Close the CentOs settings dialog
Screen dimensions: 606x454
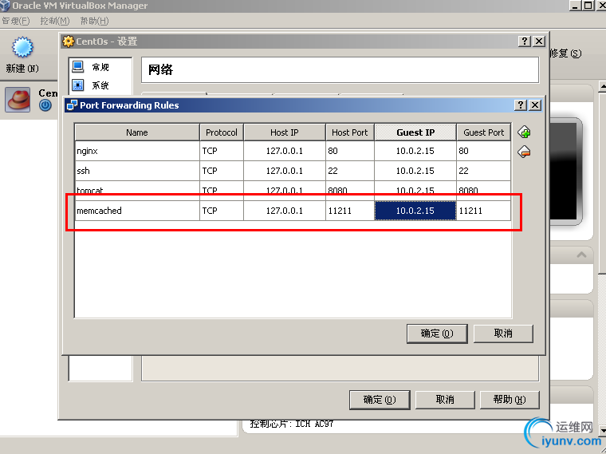[539, 41]
